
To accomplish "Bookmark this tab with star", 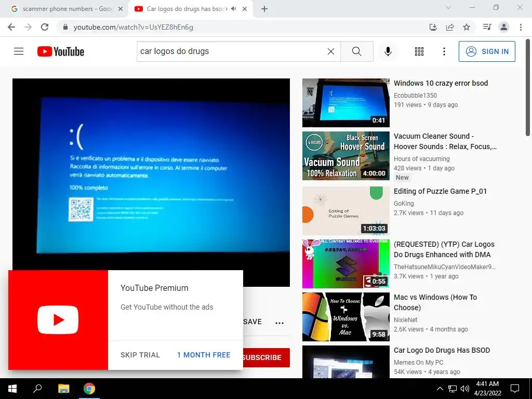I will (467, 27).
